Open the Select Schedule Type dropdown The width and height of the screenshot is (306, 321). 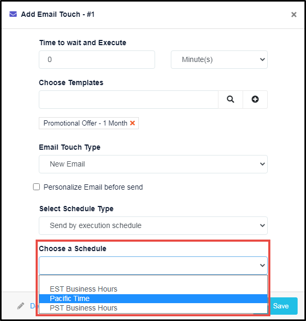(153, 225)
